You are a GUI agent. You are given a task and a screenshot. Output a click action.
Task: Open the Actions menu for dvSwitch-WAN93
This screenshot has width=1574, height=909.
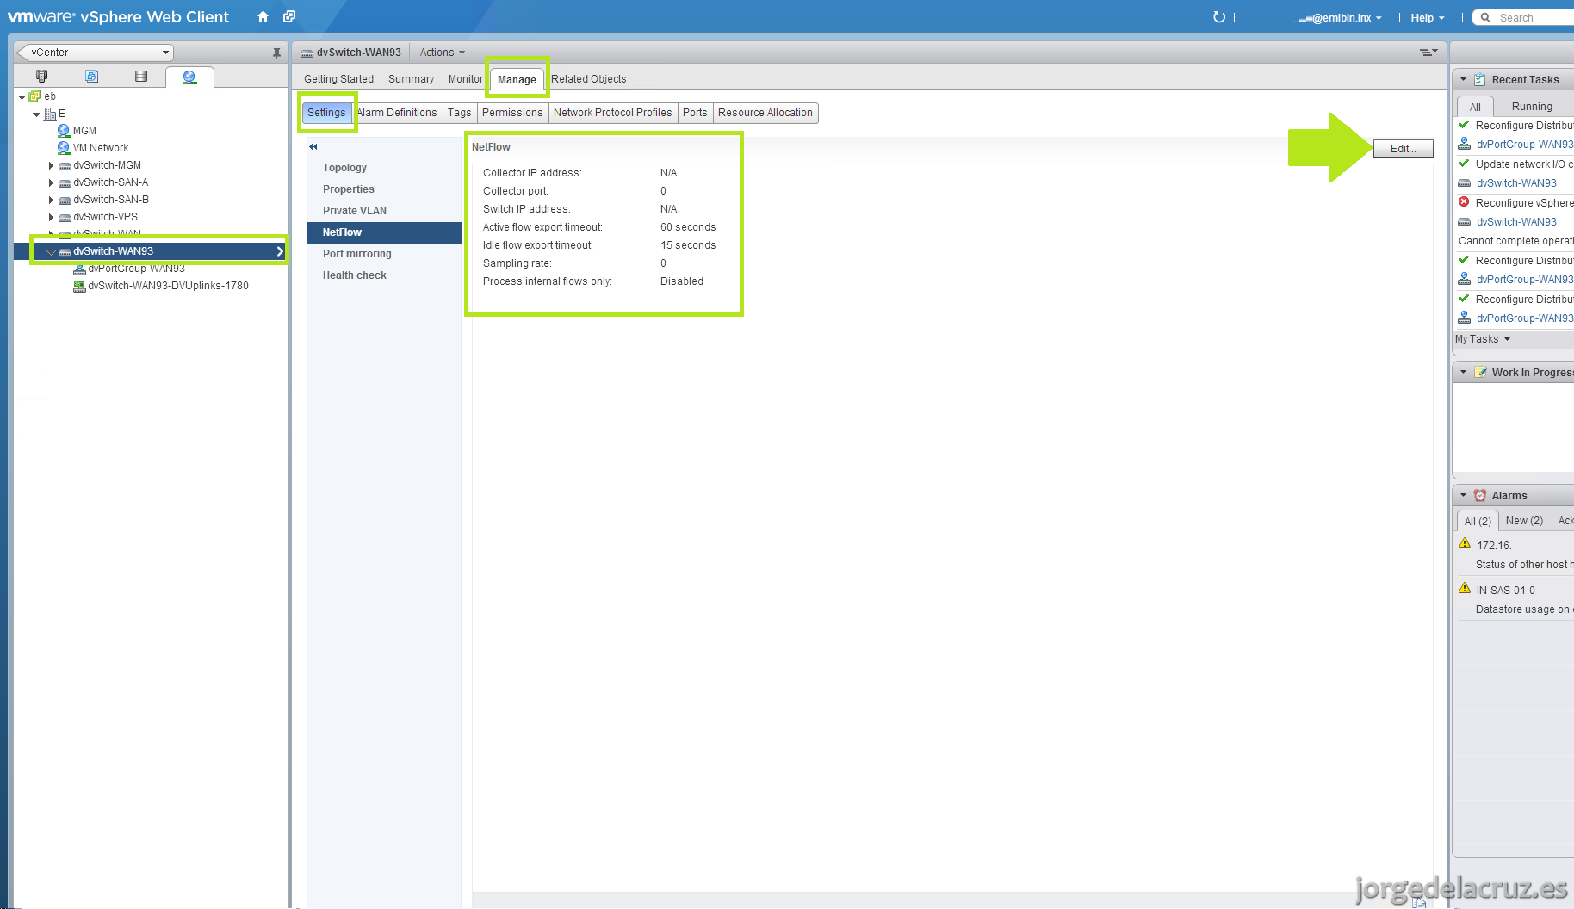point(442,53)
